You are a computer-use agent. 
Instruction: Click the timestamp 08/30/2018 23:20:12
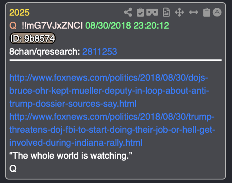(127, 26)
